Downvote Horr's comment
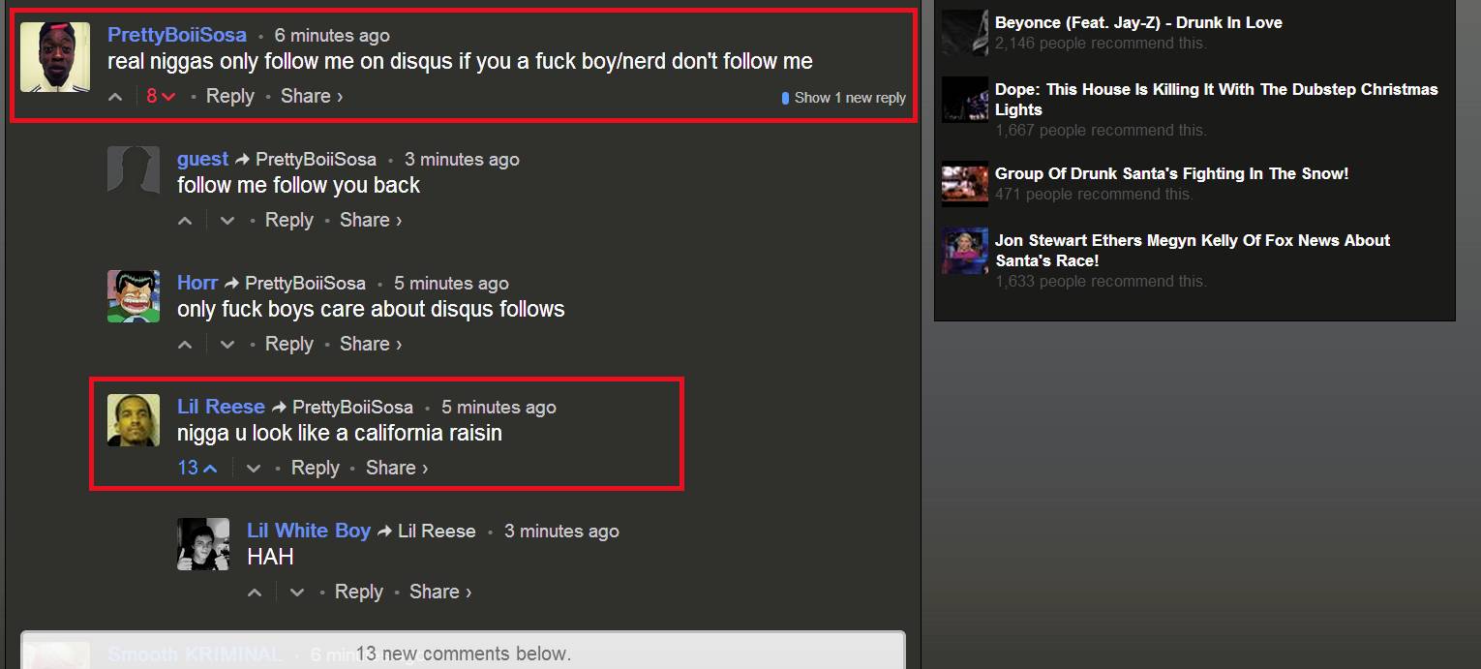 pos(227,345)
